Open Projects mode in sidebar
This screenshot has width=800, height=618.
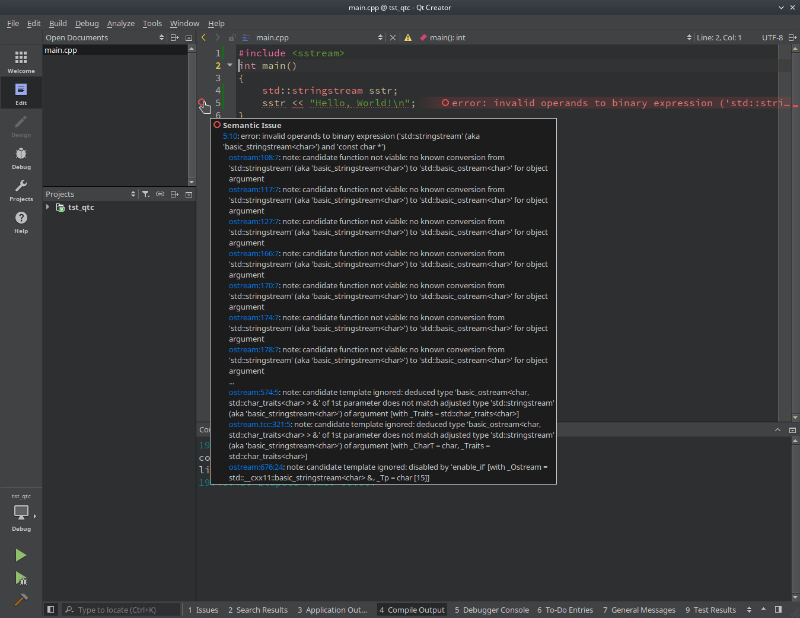[21, 190]
